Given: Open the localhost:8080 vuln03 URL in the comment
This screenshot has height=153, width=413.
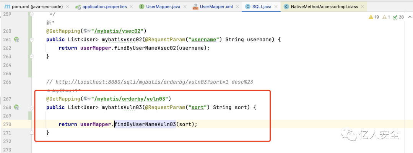Looking at the screenshot, I should click(x=142, y=82).
